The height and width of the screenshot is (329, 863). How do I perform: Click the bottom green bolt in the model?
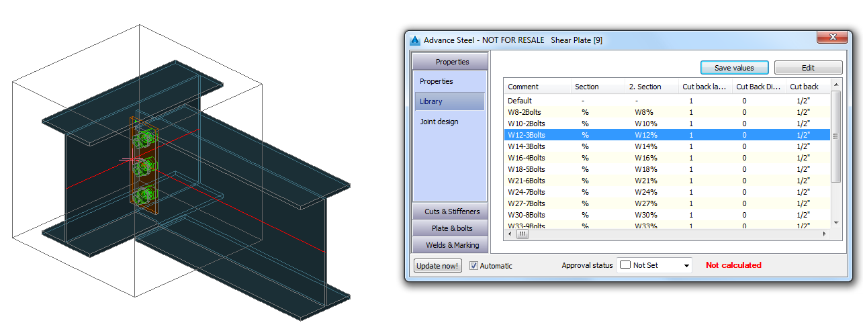point(144,195)
